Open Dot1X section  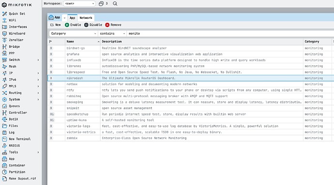tap(13, 119)
